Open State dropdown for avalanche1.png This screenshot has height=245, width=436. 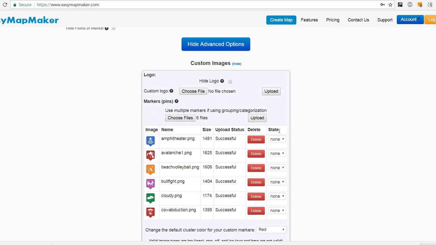tap(277, 153)
